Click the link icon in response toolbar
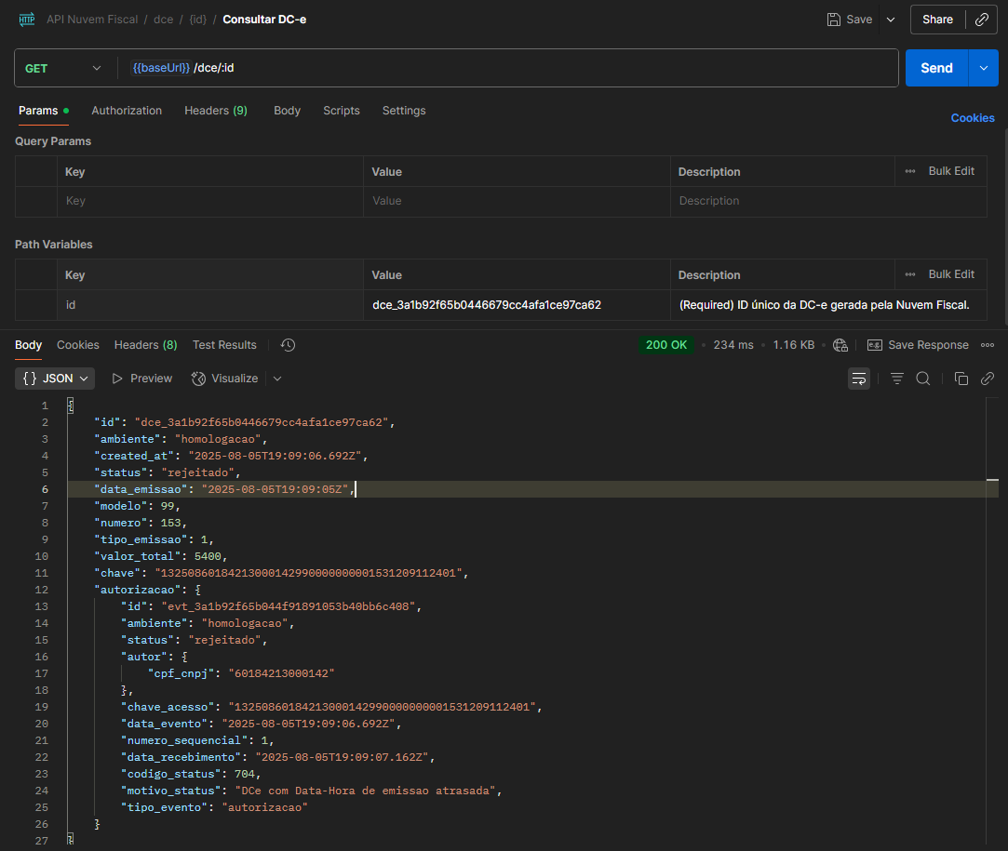The image size is (1008, 851). point(988,379)
